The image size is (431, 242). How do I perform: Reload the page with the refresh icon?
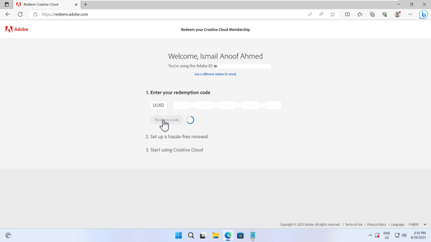(x=20, y=14)
